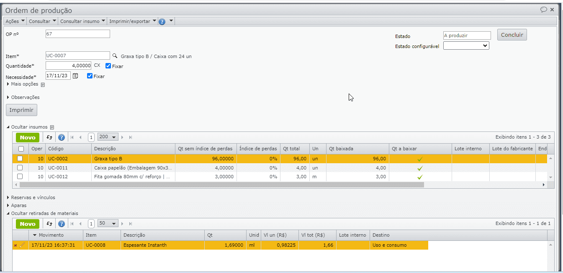
Task: Check the UC-0011 Caixa papelão row
Action: pos(20,168)
